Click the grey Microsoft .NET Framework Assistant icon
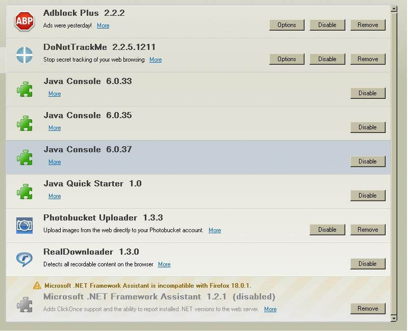 24,305
